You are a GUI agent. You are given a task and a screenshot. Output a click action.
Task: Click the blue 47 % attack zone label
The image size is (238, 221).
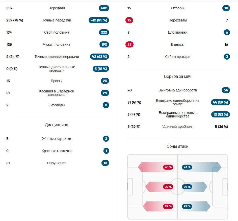[x=187, y=167]
